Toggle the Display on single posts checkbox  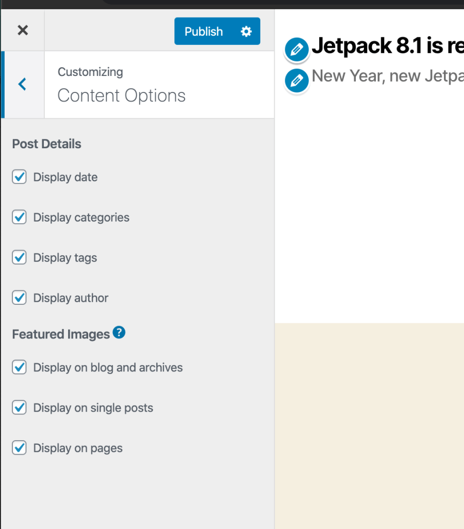[x=20, y=408]
